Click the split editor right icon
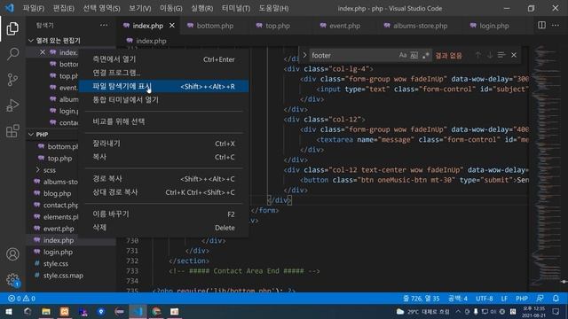This screenshot has height=319, width=568. 541,26
